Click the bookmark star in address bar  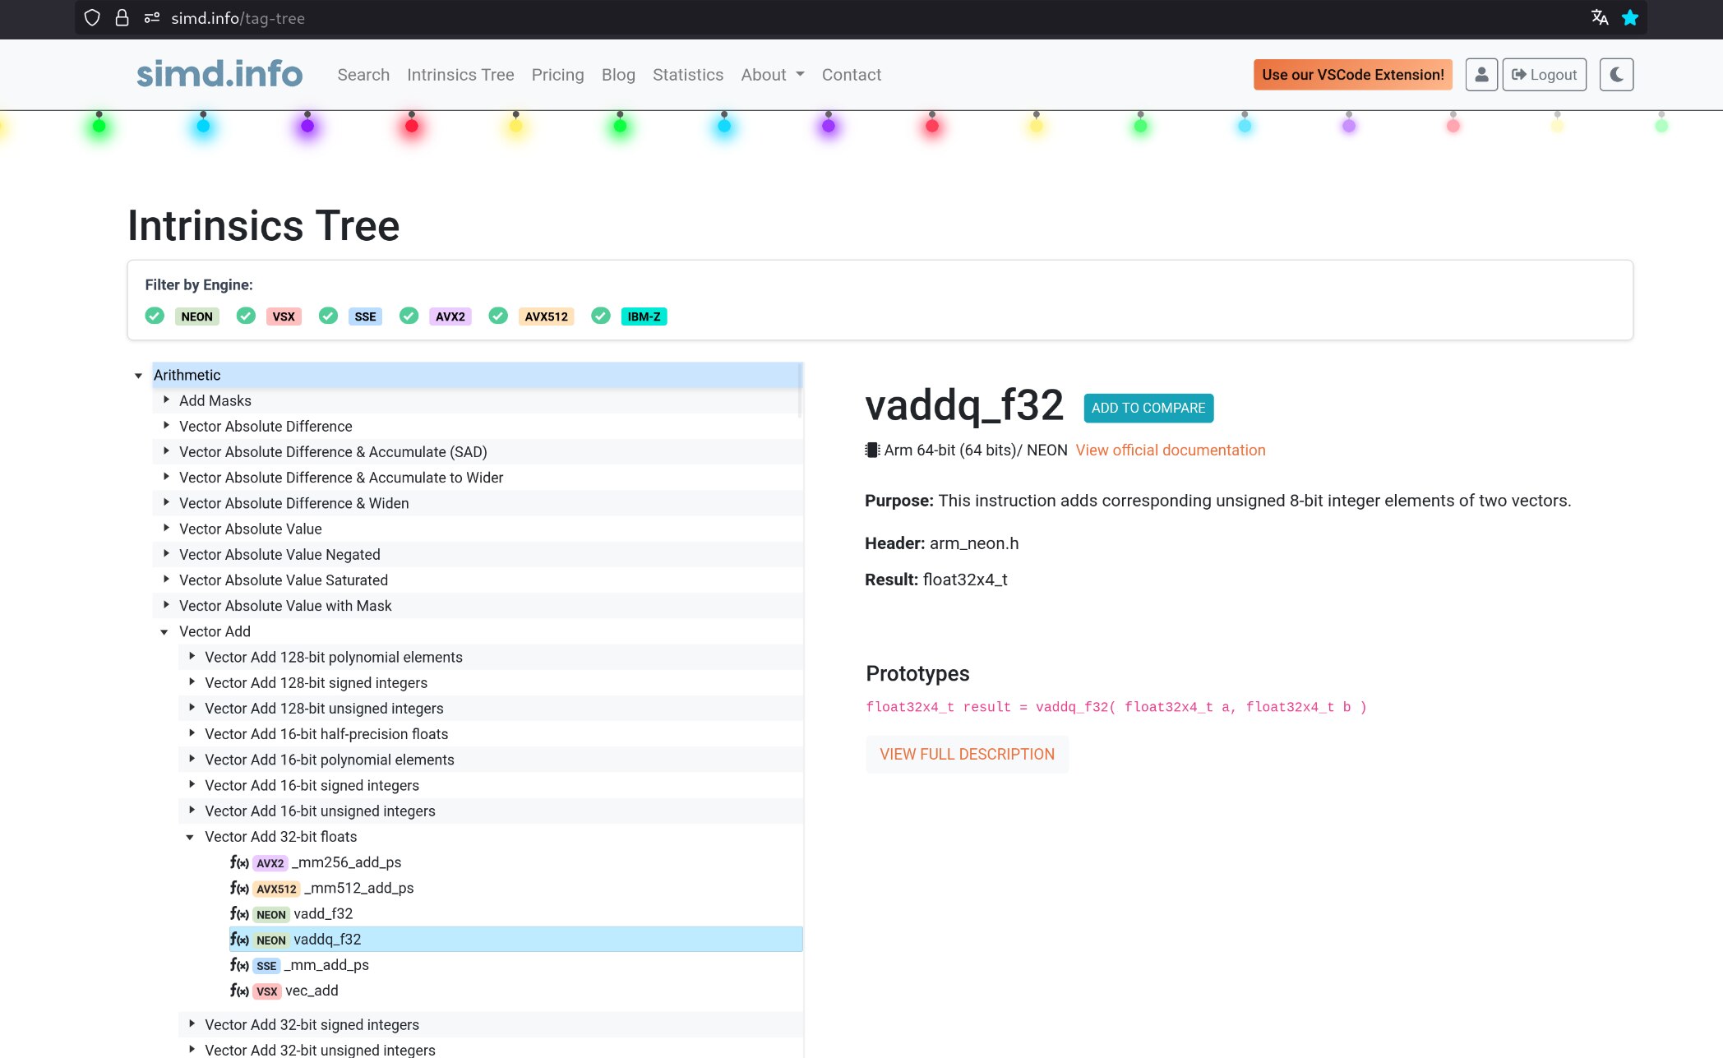click(1630, 18)
